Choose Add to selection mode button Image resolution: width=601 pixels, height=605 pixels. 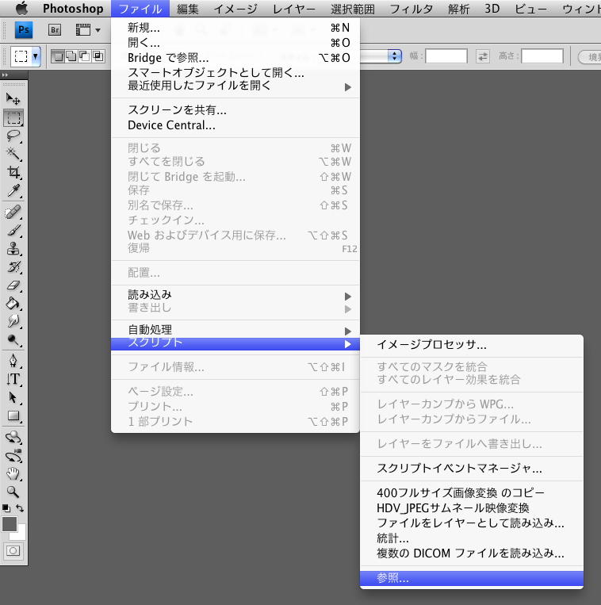click(71, 56)
